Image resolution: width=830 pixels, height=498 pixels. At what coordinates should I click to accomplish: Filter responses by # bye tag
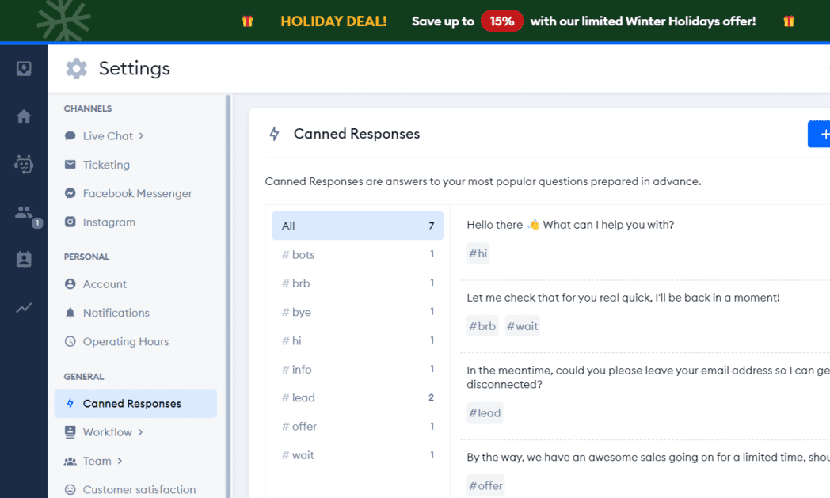click(x=357, y=312)
